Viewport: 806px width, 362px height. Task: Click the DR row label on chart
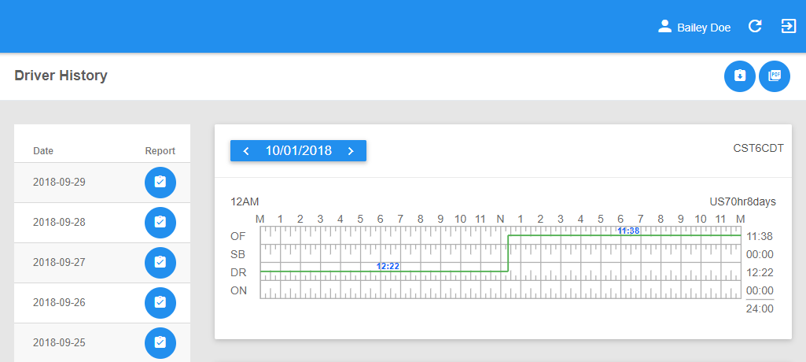(x=238, y=272)
